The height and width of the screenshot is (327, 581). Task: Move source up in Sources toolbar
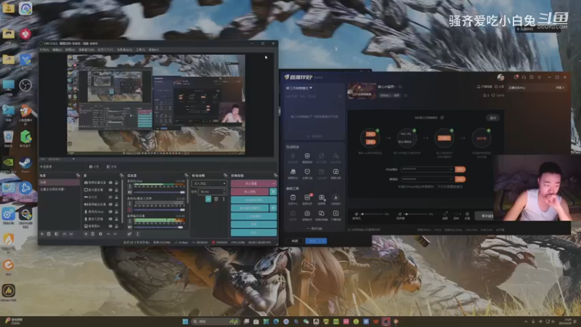(108, 234)
